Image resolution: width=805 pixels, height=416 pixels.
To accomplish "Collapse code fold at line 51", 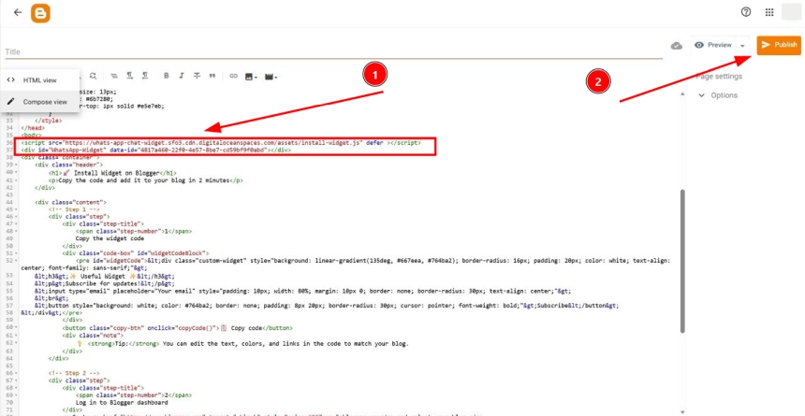I will click(17, 253).
